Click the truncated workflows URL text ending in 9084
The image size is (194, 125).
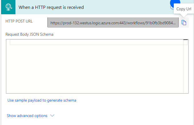[113, 23]
